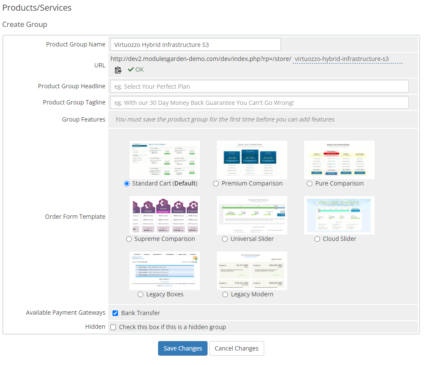The height and width of the screenshot is (365, 424).
Task: Click the Universal Slider template thumbnail
Action: pyautogui.click(x=252, y=215)
